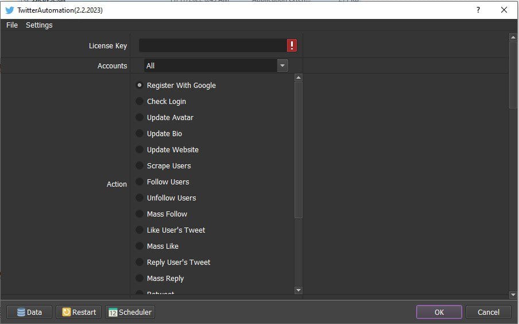Image resolution: width=519 pixels, height=324 pixels.
Task: Click the red exclamation warning icon
Action: coord(292,45)
